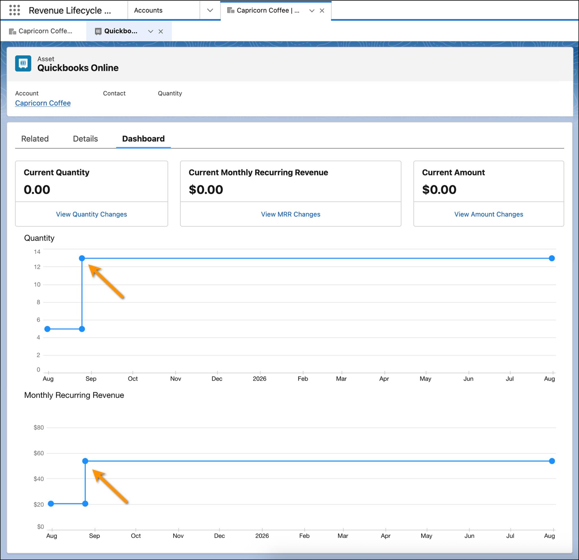
Task: Click the asset icon on the Quickbo... subtab
Action: pyautogui.click(x=98, y=31)
